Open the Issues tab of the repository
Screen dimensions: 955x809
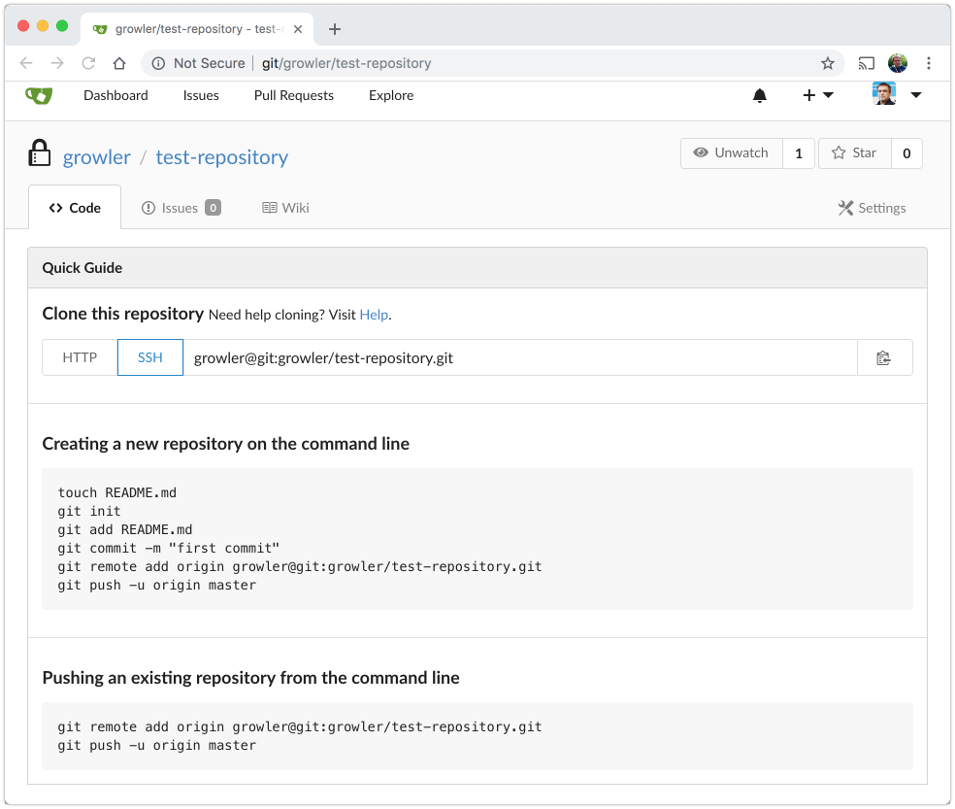[x=181, y=208]
